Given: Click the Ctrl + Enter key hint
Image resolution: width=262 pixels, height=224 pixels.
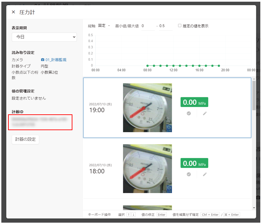Looking at the screenshot, I should coord(210,215).
